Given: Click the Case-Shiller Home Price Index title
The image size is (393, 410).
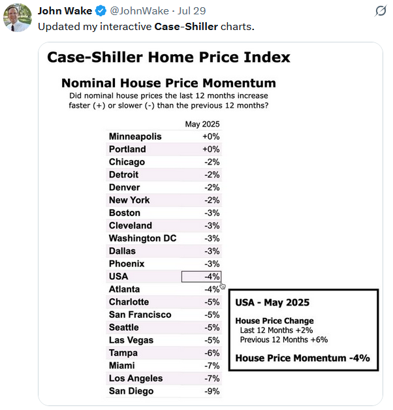Looking at the screenshot, I should point(168,57).
